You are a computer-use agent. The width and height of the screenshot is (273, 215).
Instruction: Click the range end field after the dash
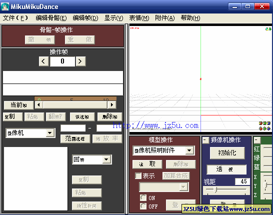click(109, 128)
